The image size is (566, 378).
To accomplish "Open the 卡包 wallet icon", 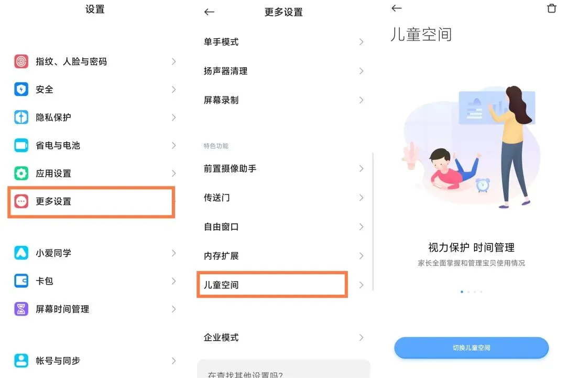I will [x=21, y=281].
